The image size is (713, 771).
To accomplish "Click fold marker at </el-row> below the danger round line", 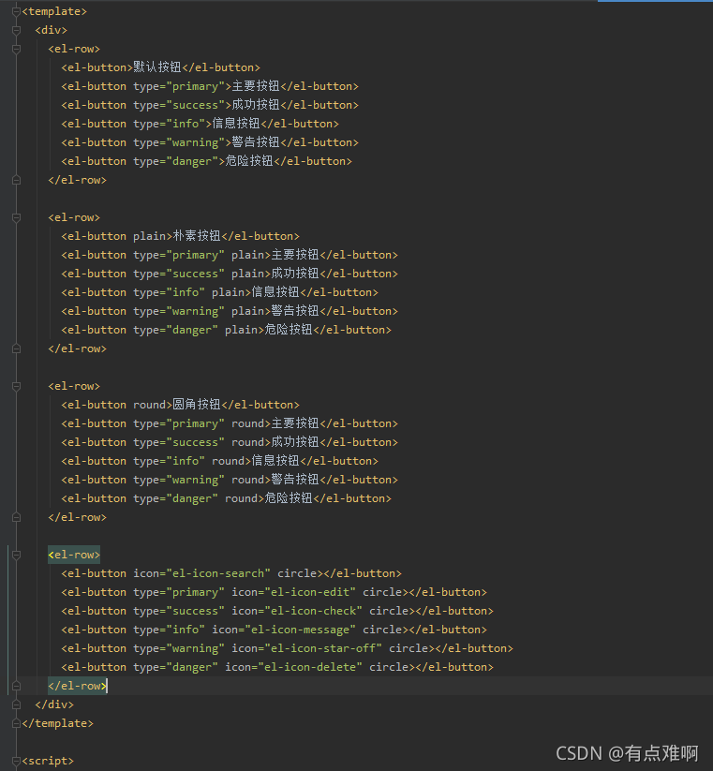I will [x=16, y=517].
